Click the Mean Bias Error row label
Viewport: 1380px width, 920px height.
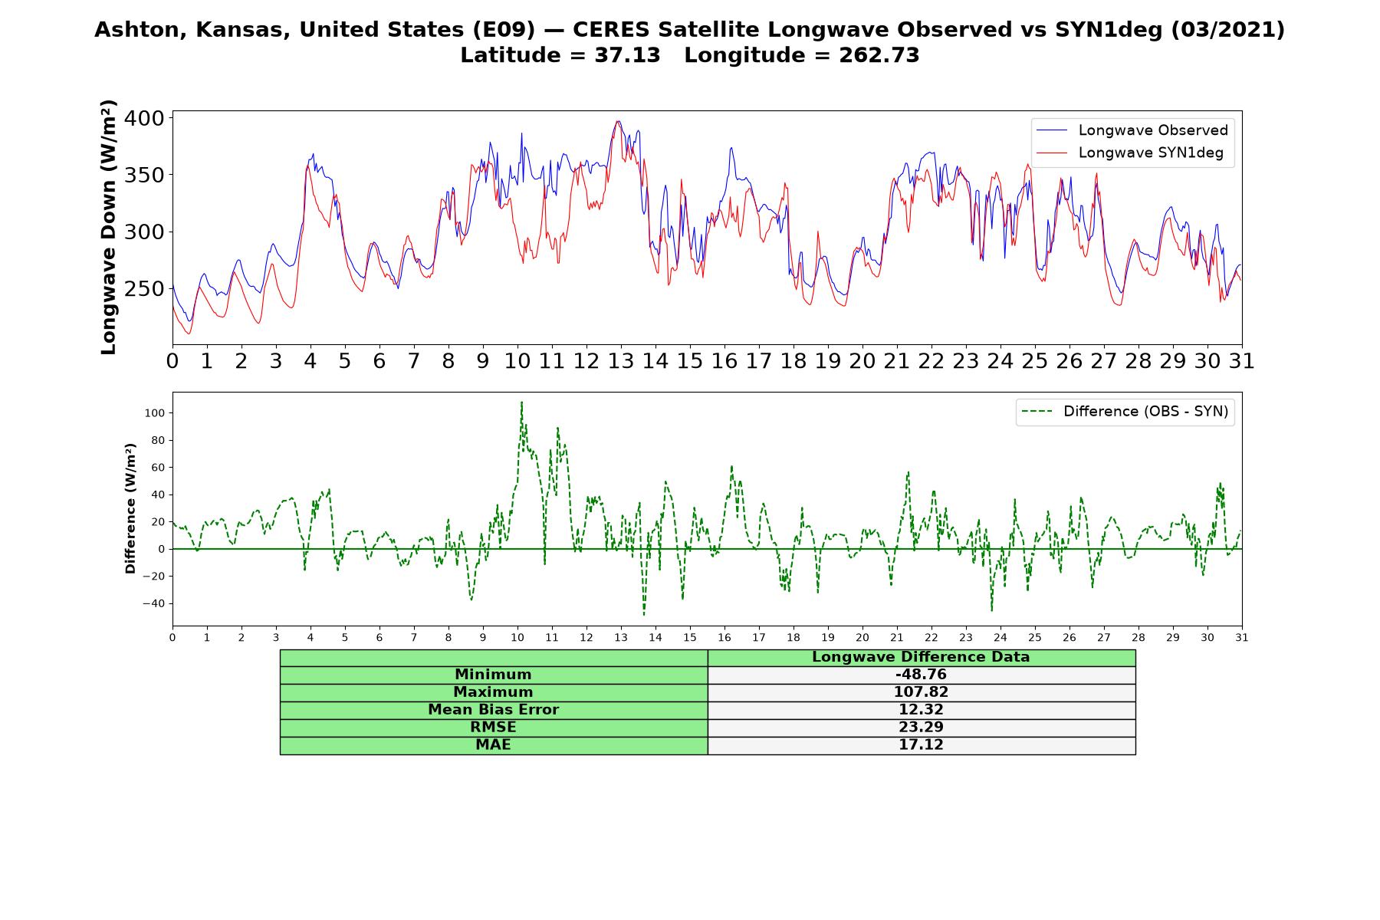pyautogui.click(x=493, y=710)
